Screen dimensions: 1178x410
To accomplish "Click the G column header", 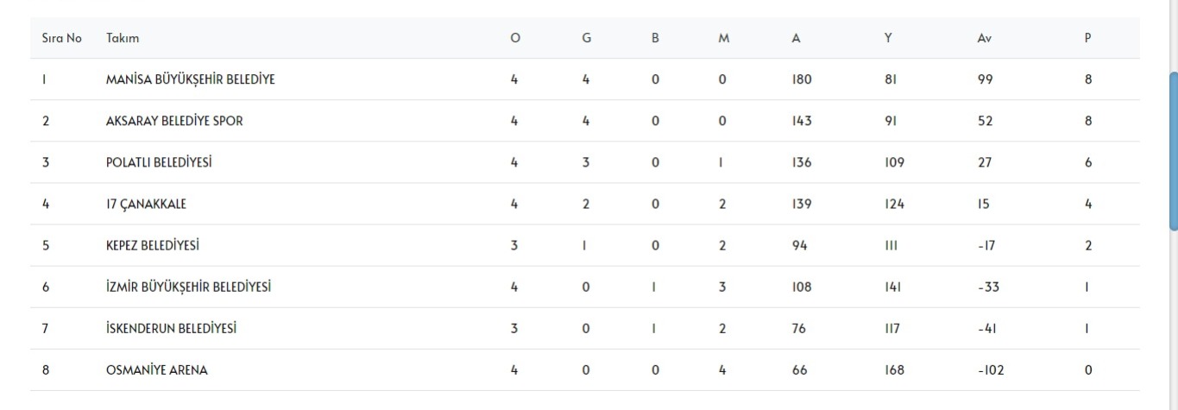I will click(x=586, y=39).
